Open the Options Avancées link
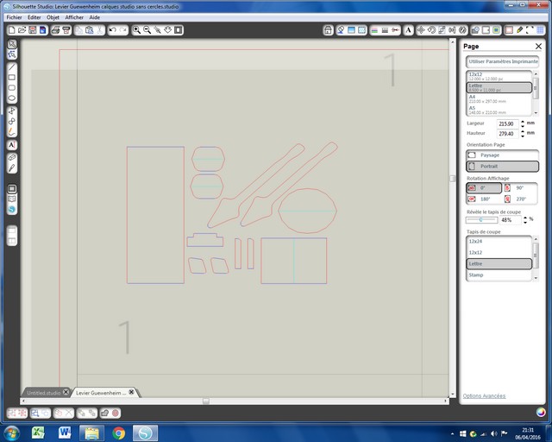The width and height of the screenshot is (552, 442). pyautogui.click(x=483, y=396)
